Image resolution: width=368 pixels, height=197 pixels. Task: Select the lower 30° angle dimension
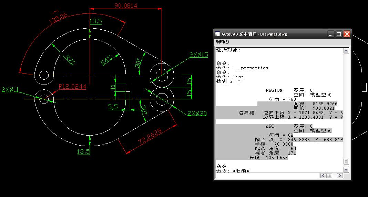(144, 110)
